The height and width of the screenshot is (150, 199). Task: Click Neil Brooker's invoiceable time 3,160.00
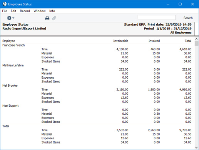122,90
